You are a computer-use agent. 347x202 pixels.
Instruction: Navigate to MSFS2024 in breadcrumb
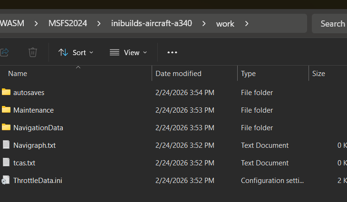pyautogui.click(x=67, y=23)
